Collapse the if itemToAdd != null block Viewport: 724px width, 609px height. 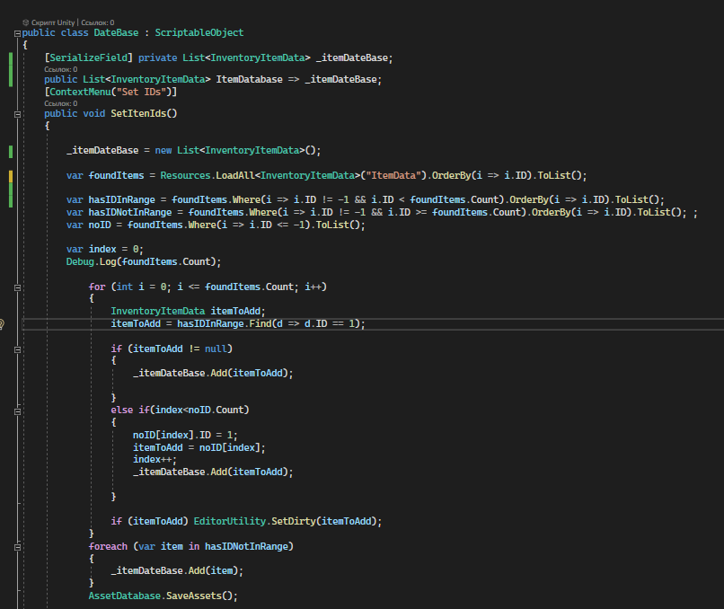coord(18,349)
